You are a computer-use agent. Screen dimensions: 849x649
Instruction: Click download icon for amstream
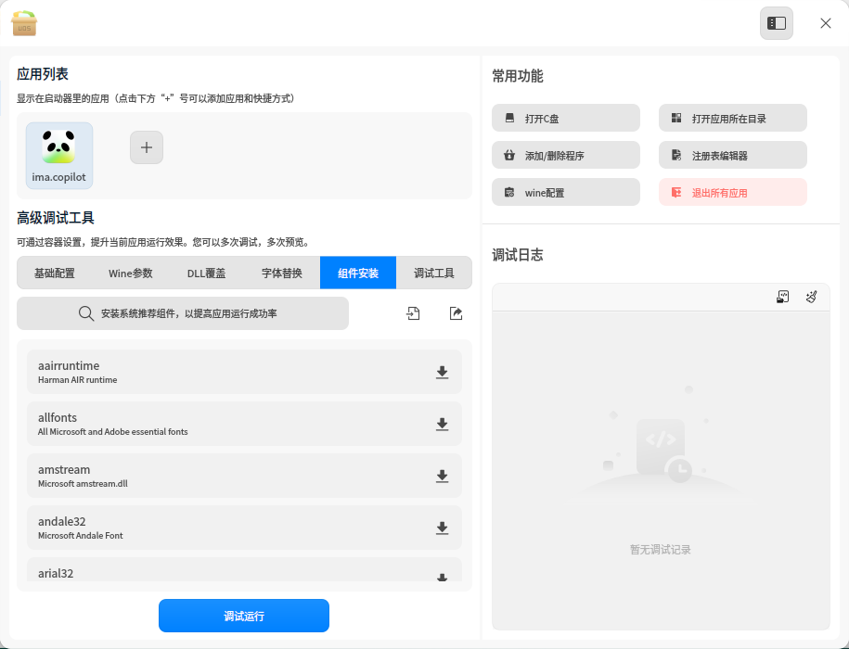pyautogui.click(x=442, y=476)
